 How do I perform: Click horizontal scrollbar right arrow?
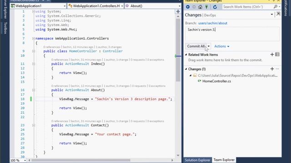point(172,160)
